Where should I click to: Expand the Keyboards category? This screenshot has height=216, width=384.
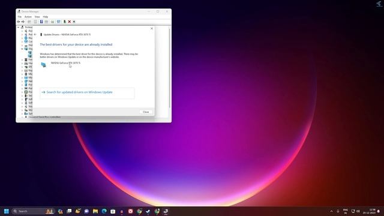tap(22, 70)
